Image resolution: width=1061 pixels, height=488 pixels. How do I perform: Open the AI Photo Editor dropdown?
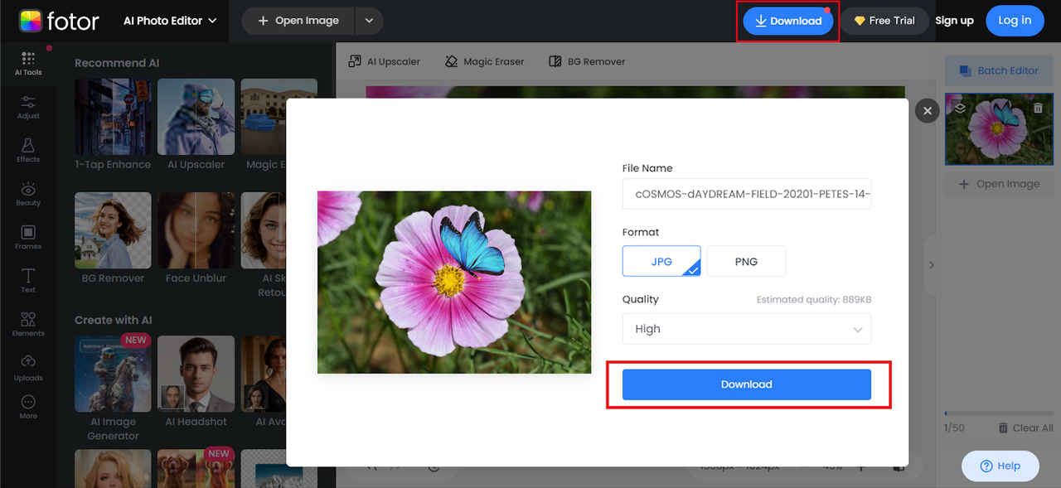tap(170, 21)
